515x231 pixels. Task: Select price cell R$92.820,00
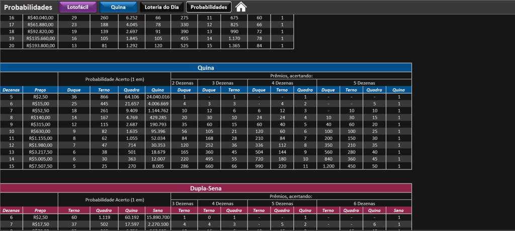(41, 32)
